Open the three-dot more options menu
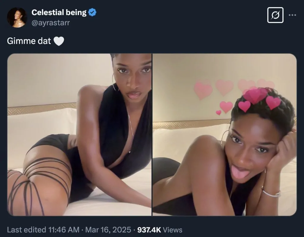 click(x=292, y=15)
